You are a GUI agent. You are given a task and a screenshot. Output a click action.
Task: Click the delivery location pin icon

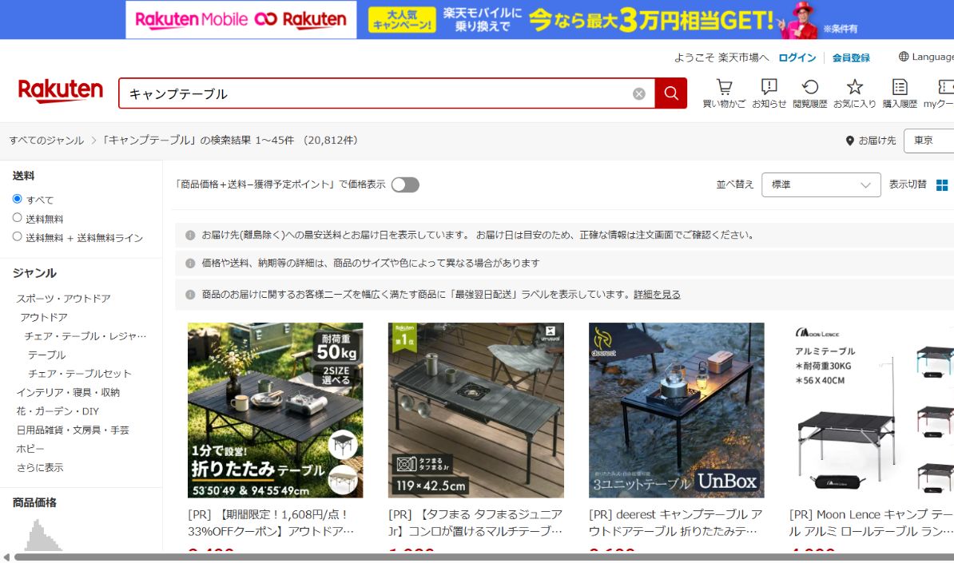point(850,141)
